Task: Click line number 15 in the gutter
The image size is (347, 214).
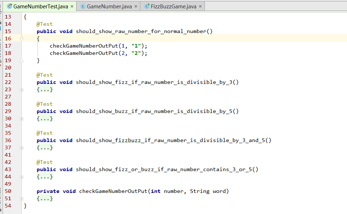Action: [x=8, y=31]
